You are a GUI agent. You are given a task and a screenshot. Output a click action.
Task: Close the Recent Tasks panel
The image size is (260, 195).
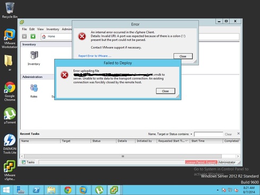[x=238, y=134]
